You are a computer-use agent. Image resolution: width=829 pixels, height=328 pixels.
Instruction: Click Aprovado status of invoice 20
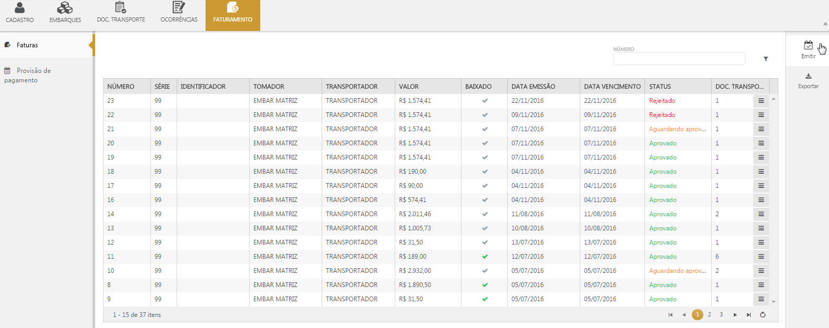663,143
